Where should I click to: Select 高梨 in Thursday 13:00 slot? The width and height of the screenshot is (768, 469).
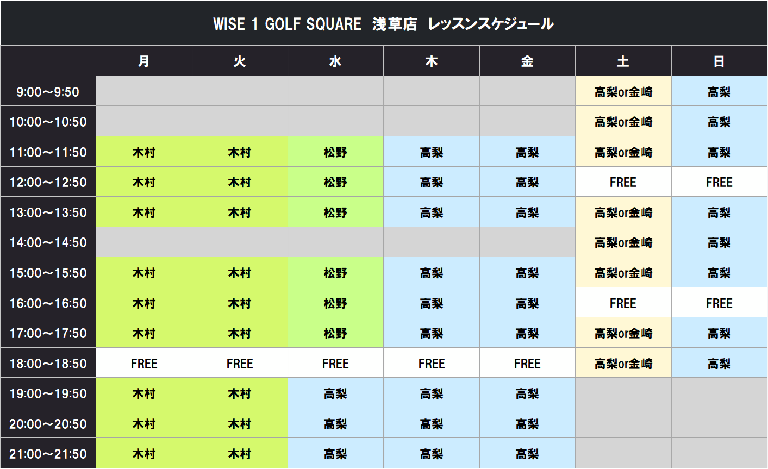point(432,212)
